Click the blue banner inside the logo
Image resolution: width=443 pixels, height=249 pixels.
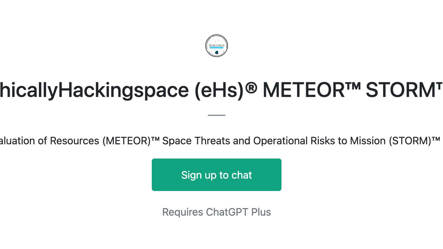pyautogui.click(x=217, y=48)
